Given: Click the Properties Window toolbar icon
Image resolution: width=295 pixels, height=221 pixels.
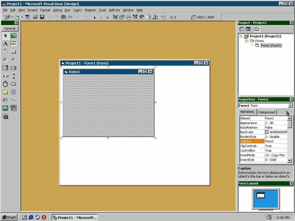Looking at the screenshot, I should pos(122,17).
